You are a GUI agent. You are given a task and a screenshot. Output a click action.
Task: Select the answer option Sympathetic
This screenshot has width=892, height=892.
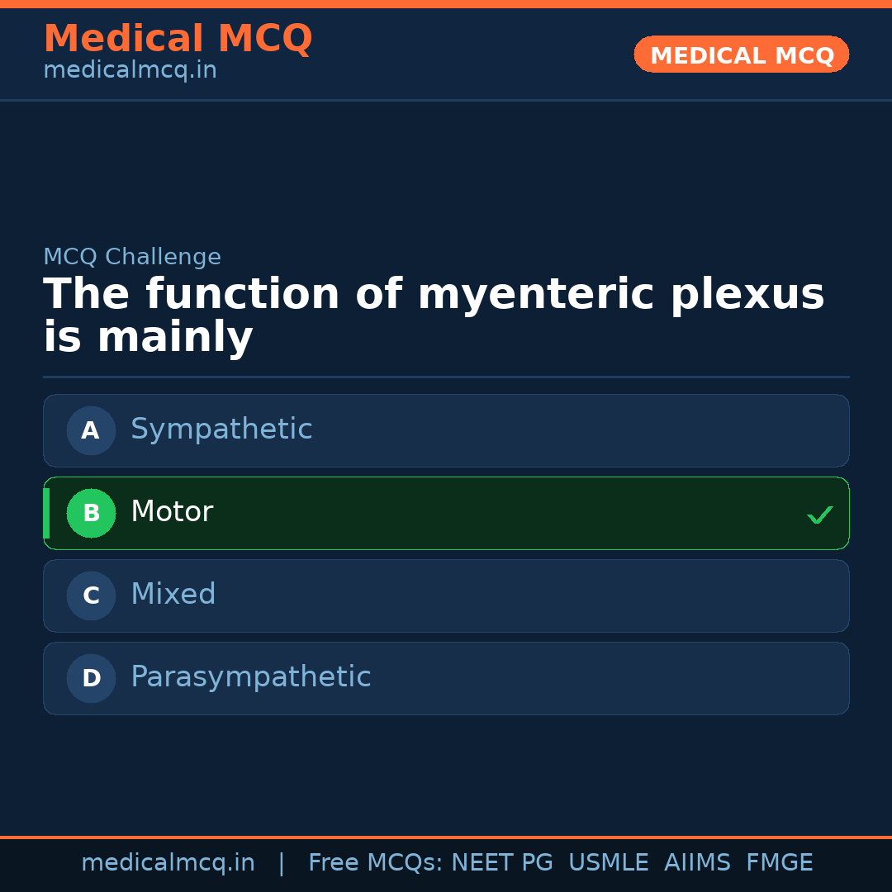click(446, 430)
